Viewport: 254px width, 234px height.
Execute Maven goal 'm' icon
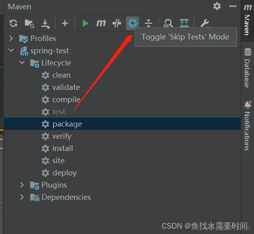(101, 23)
